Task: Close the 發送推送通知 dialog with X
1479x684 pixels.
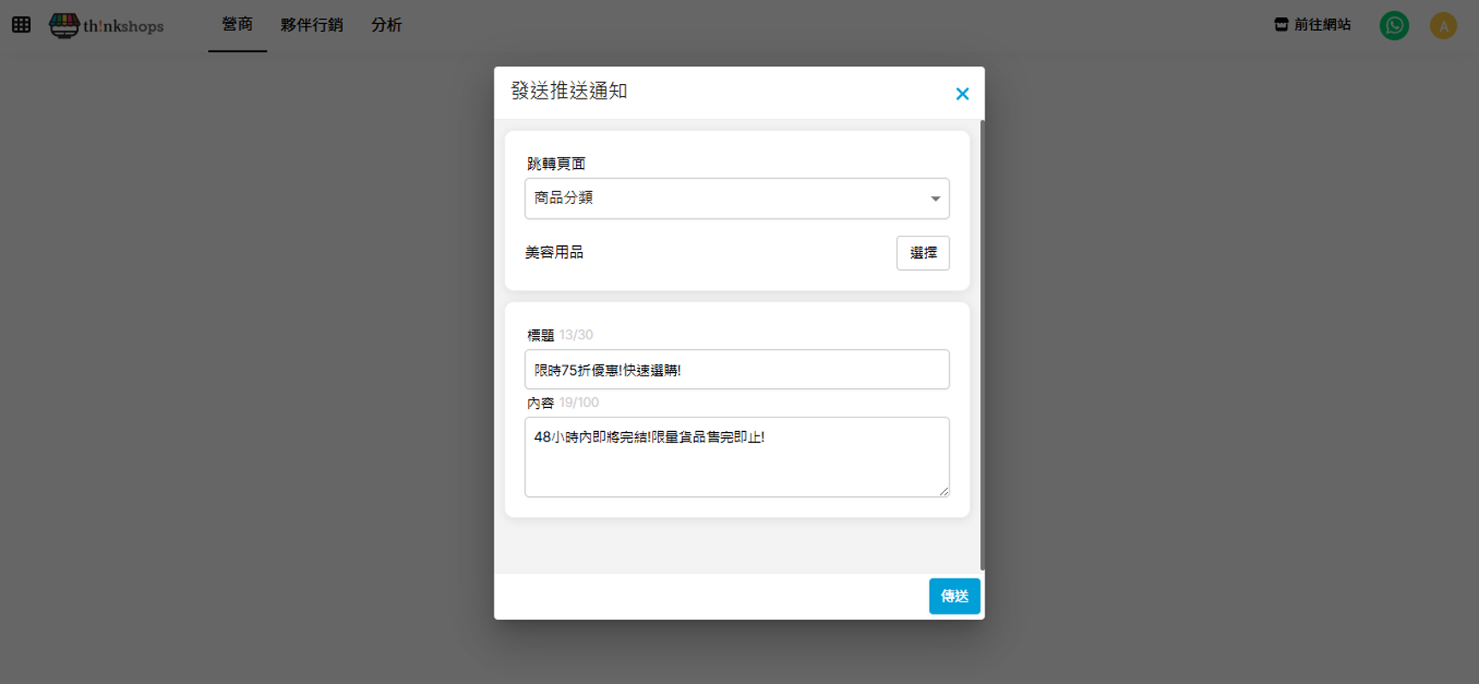Action: [x=962, y=93]
